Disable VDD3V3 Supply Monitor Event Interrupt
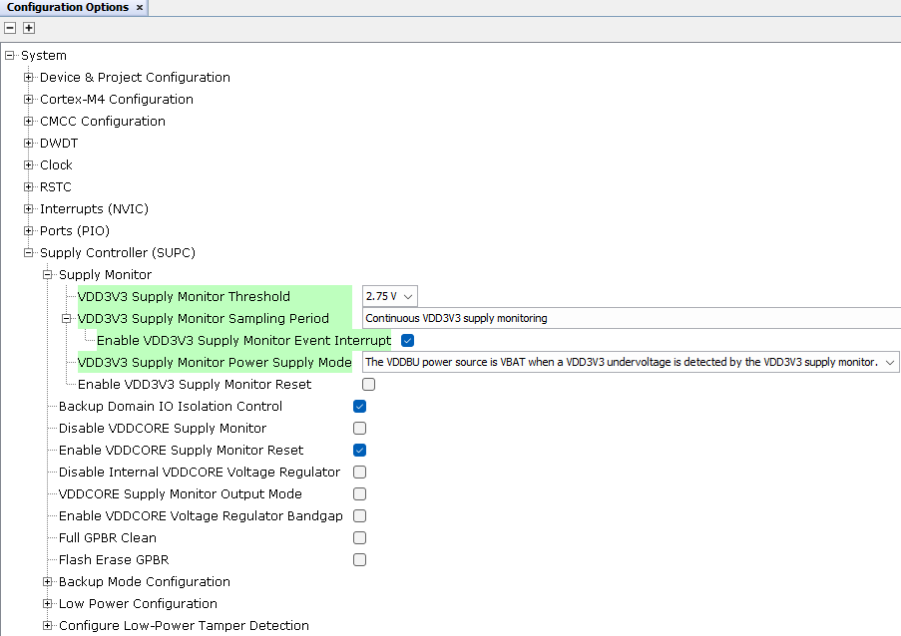 tap(407, 341)
